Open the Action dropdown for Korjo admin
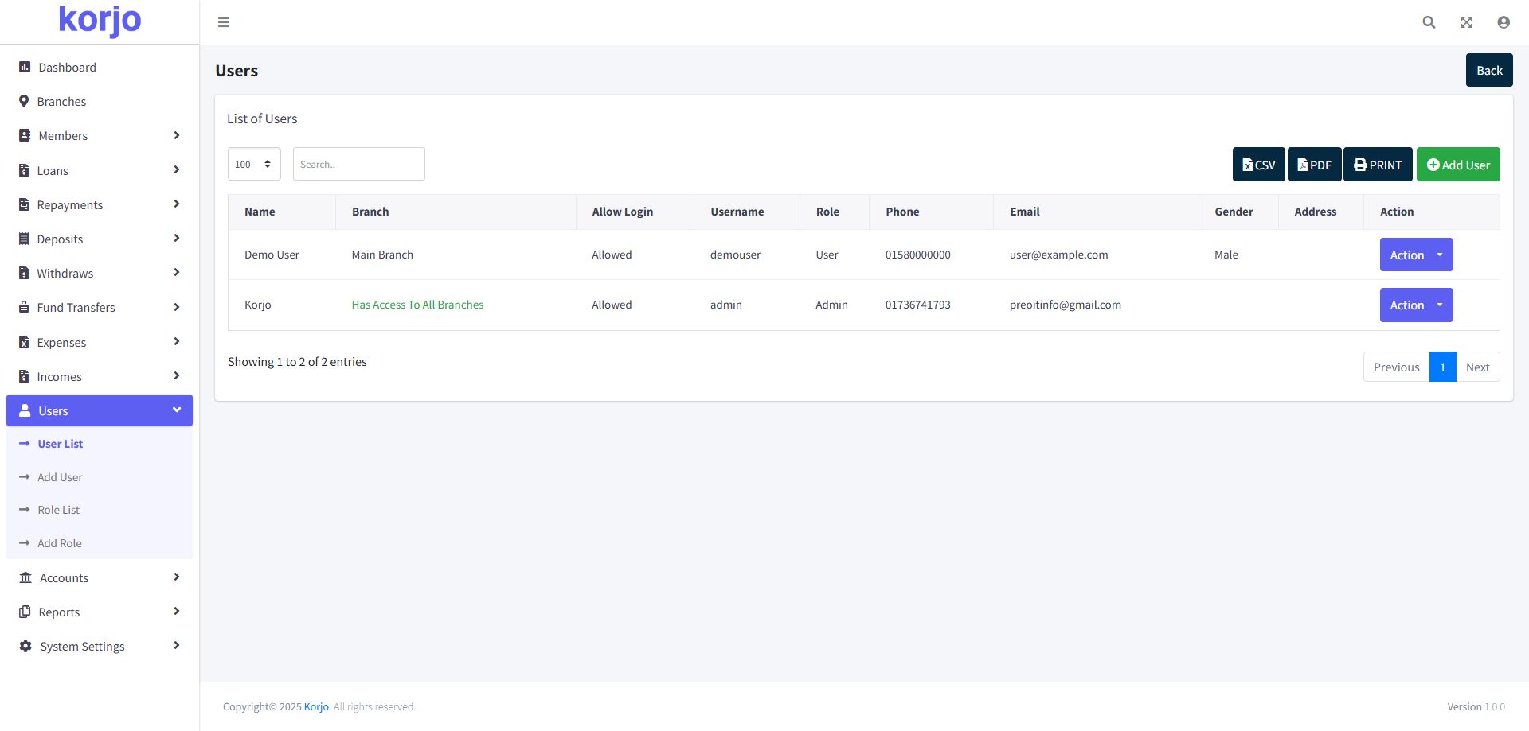This screenshot has height=731, width=1529. (x=1416, y=305)
